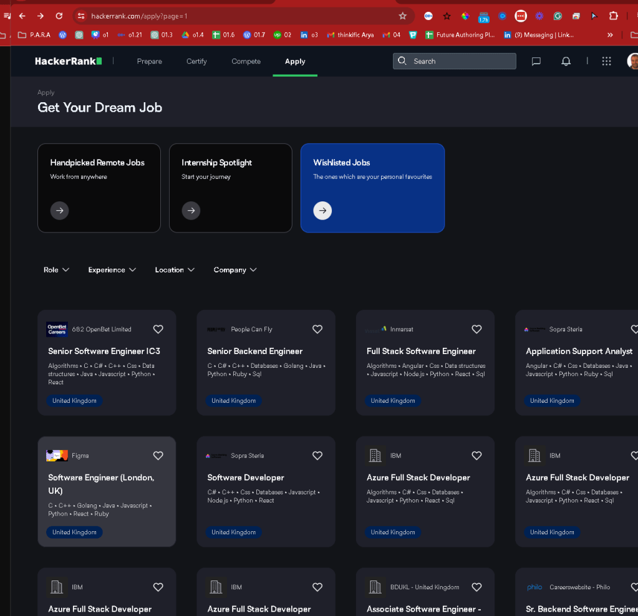Open the user profile avatar
Image resolution: width=638 pixels, height=616 pixels.
[x=632, y=61]
